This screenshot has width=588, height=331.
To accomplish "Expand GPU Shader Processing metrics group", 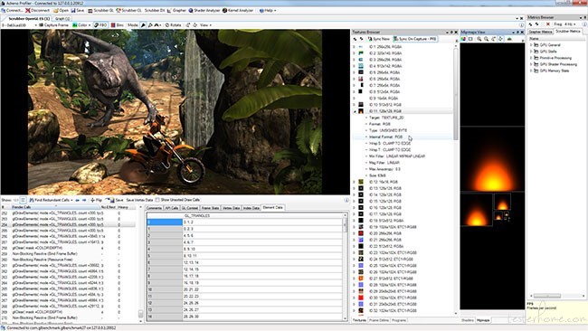I will click(531, 64).
